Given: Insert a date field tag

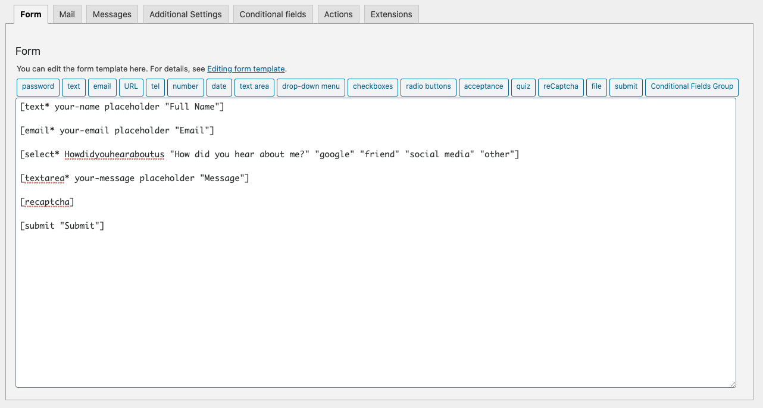Looking at the screenshot, I should (x=219, y=87).
